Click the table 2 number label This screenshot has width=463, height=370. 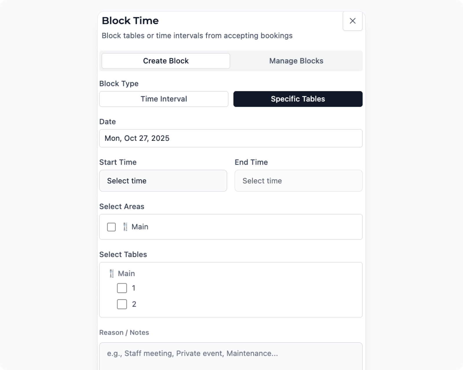(x=134, y=304)
